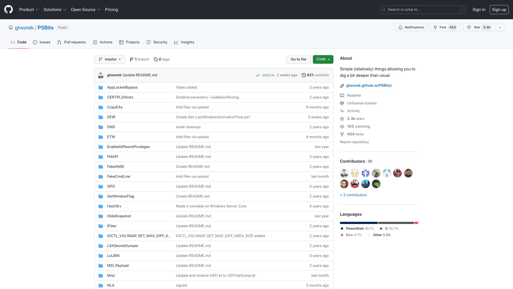The image size is (513, 289).
Task: Click the fork icon beside 454 forks
Action: point(342,134)
